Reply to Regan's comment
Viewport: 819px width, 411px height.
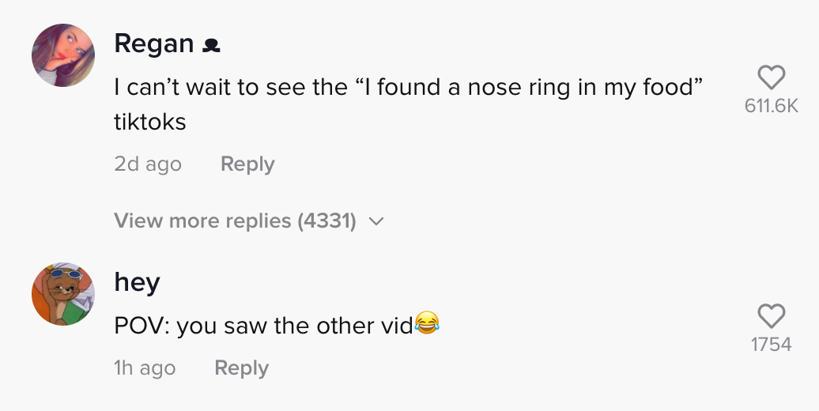[247, 164]
